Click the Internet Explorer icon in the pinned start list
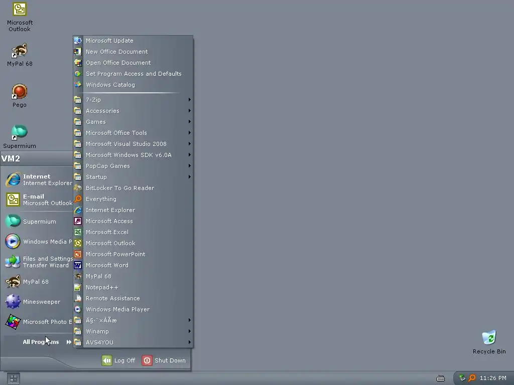The height and width of the screenshot is (385, 514). point(13,179)
